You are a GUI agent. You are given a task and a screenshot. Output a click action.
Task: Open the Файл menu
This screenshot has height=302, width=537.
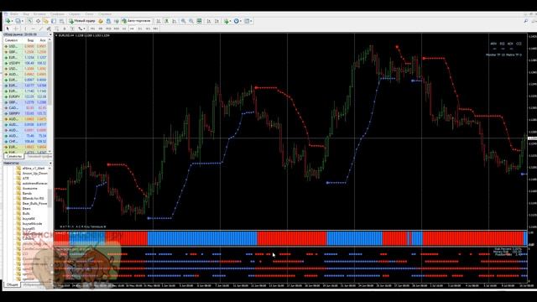(x=14, y=14)
